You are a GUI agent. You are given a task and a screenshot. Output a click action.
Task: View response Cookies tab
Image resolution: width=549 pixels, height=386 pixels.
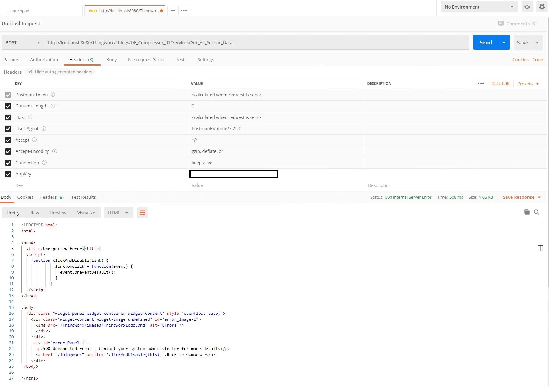(25, 197)
